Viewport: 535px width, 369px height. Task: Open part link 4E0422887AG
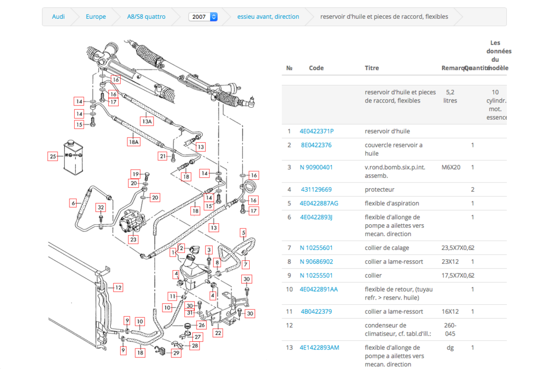(319, 203)
